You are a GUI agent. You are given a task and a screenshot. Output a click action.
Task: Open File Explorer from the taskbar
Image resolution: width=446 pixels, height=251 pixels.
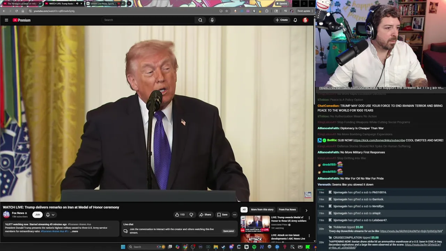(216, 247)
